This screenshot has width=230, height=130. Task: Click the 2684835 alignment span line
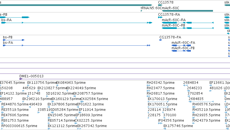point(202,102)
